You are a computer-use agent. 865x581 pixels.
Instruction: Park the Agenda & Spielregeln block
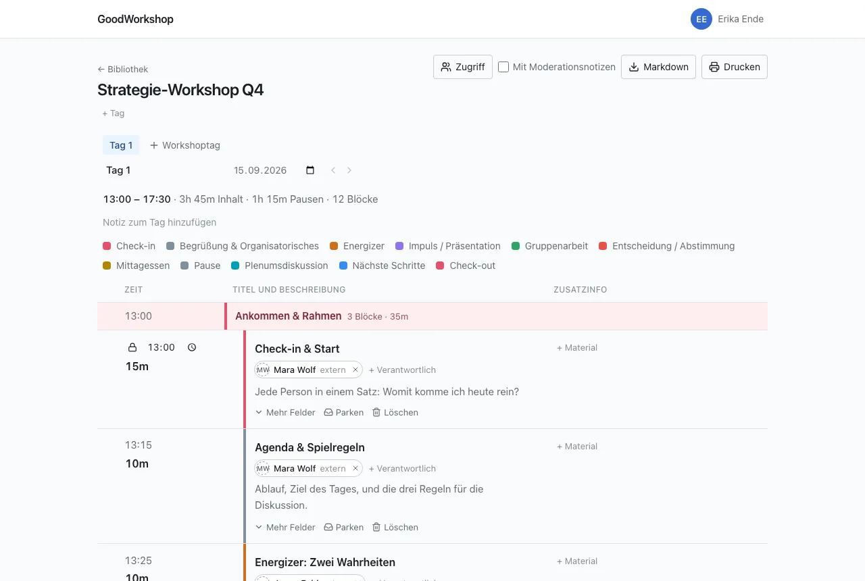tap(344, 527)
